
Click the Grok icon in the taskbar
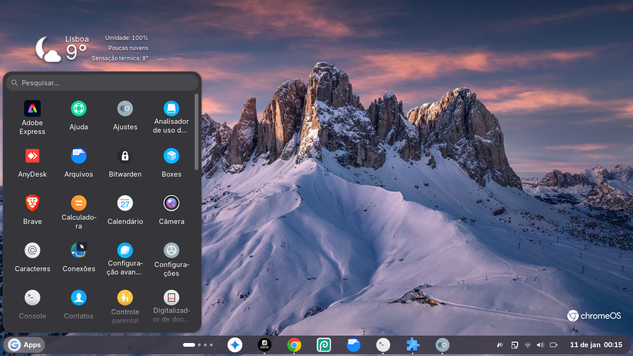pos(264,345)
